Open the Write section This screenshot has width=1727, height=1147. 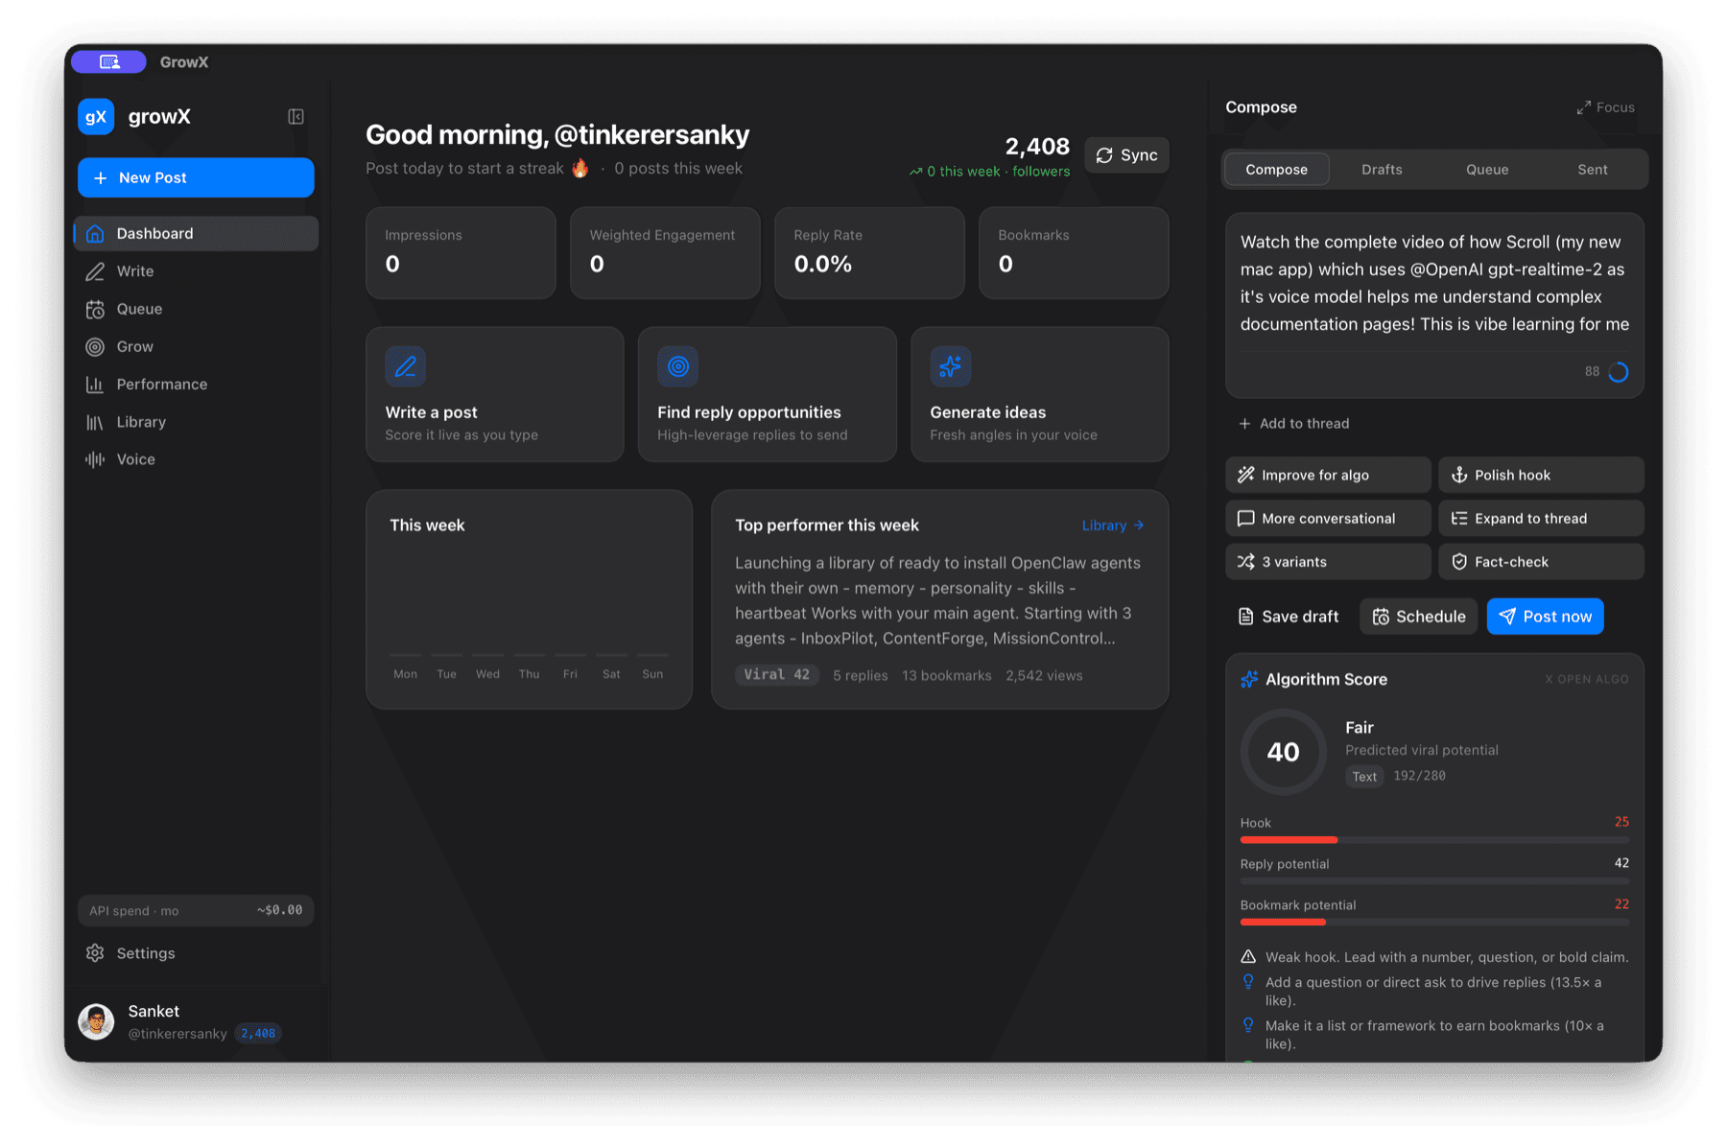click(x=196, y=271)
